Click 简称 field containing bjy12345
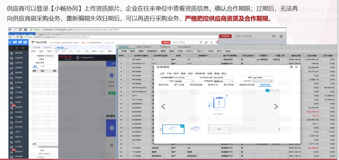The width and height of the screenshot is (339, 160). click(x=263, y=78)
